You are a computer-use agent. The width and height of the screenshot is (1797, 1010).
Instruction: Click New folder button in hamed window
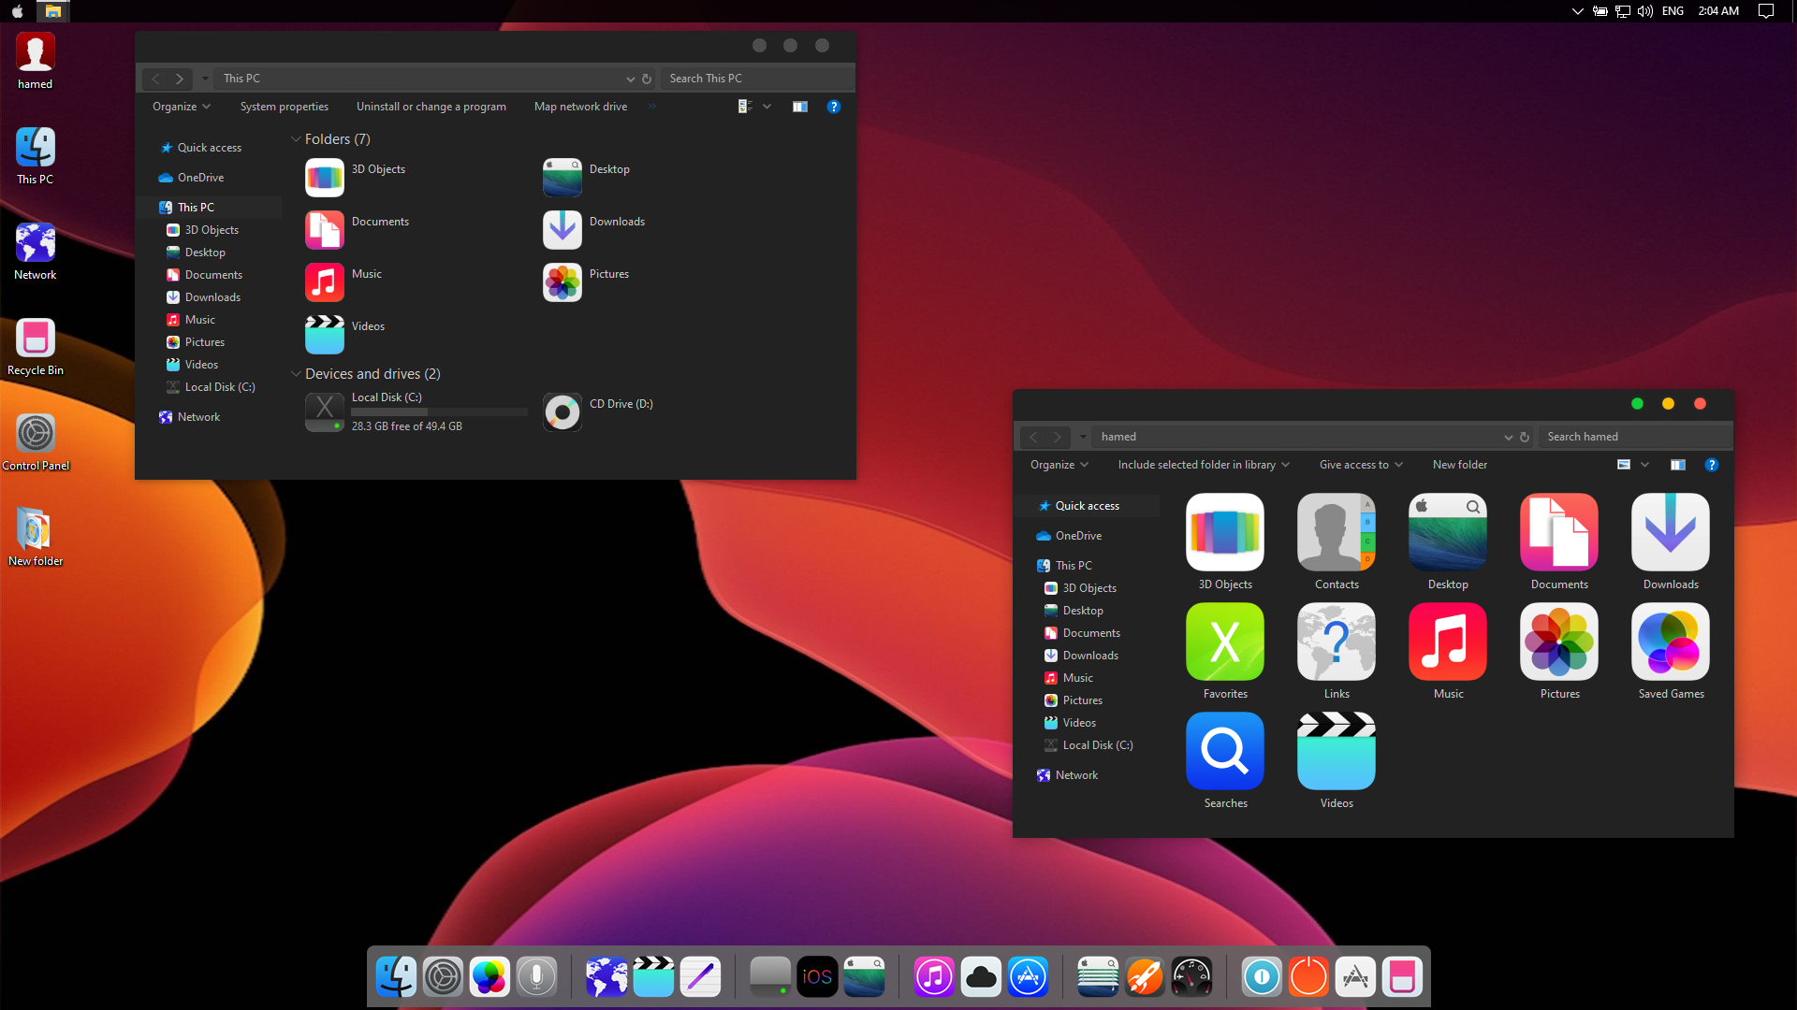click(x=1459, y=465)
